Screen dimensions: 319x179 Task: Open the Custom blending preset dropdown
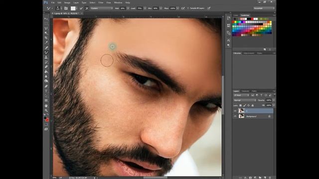[x=102, y=8]
